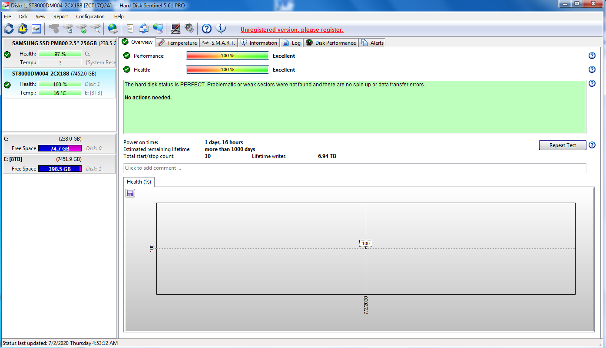
Task: Click the disk with magnifying glass toolbar icon
Action: (96, 29)
